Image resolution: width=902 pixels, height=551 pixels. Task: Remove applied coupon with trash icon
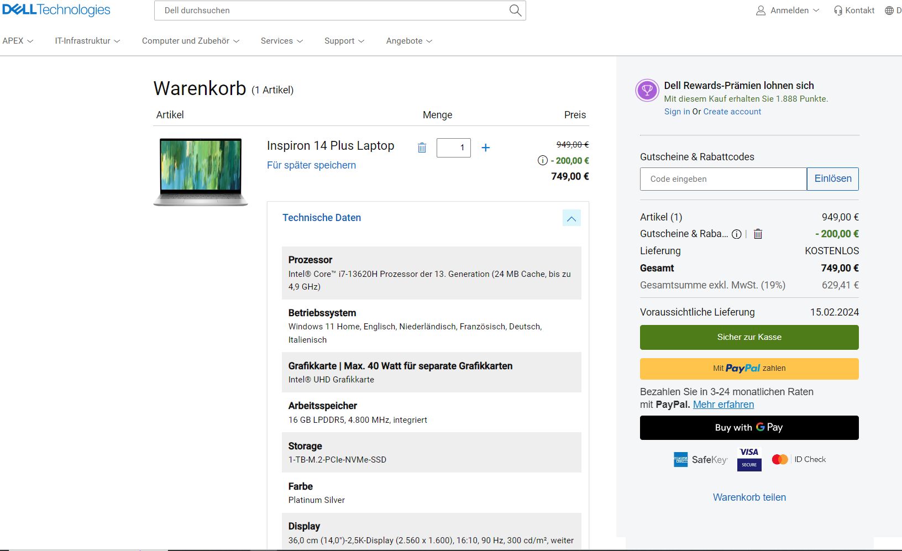[x=758, y=234]
